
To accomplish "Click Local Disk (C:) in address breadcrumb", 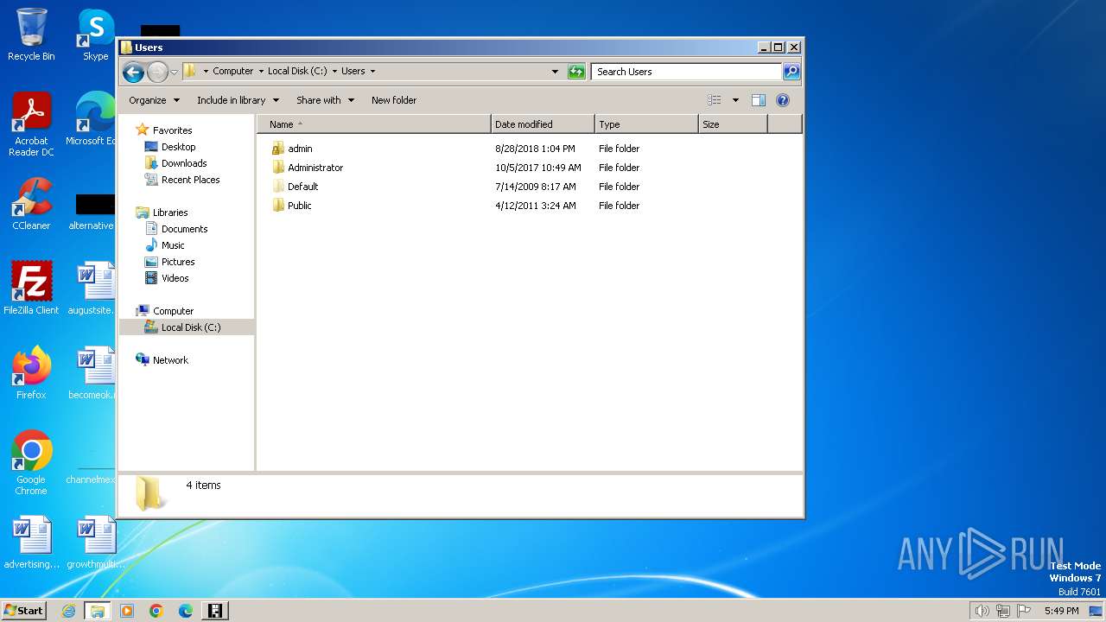I will pyautogui.click(x=297, y=72).
